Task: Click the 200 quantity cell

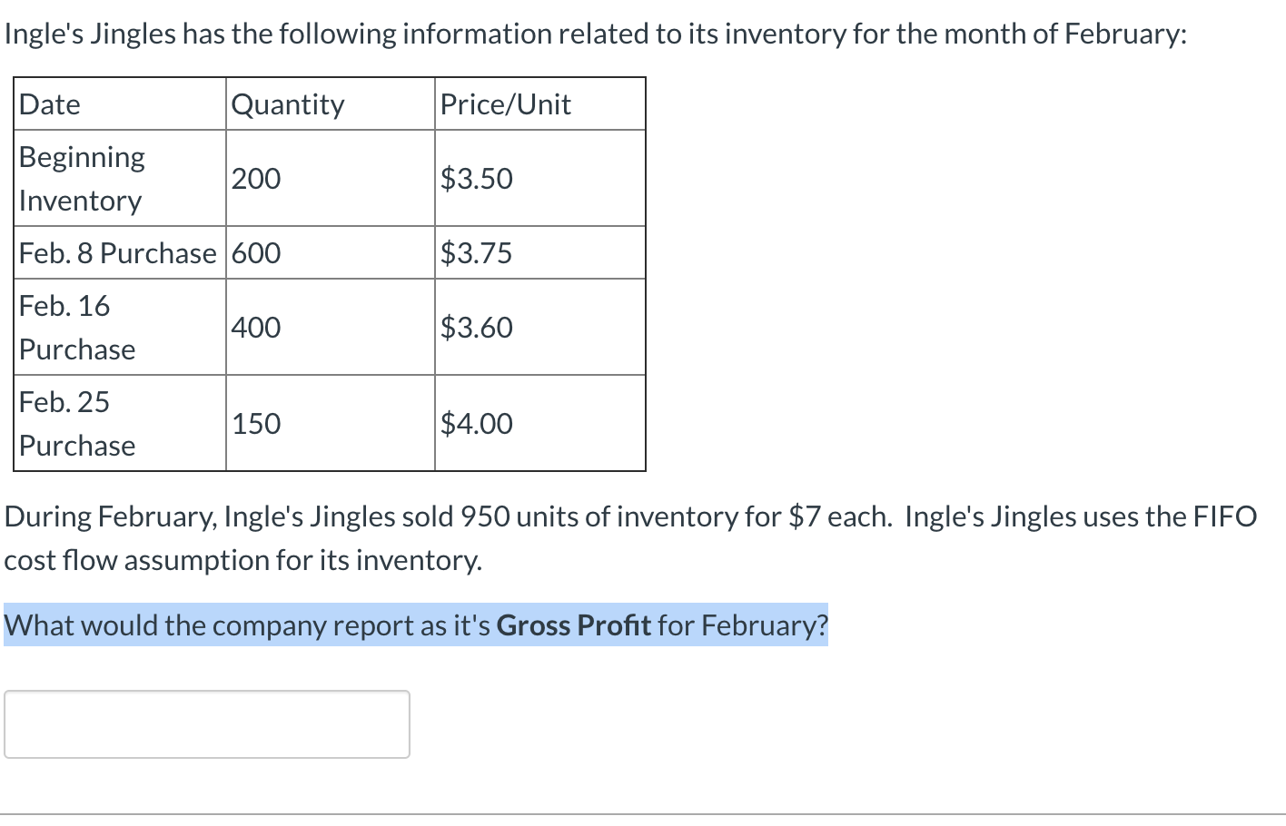Action: tap(331, 178)
